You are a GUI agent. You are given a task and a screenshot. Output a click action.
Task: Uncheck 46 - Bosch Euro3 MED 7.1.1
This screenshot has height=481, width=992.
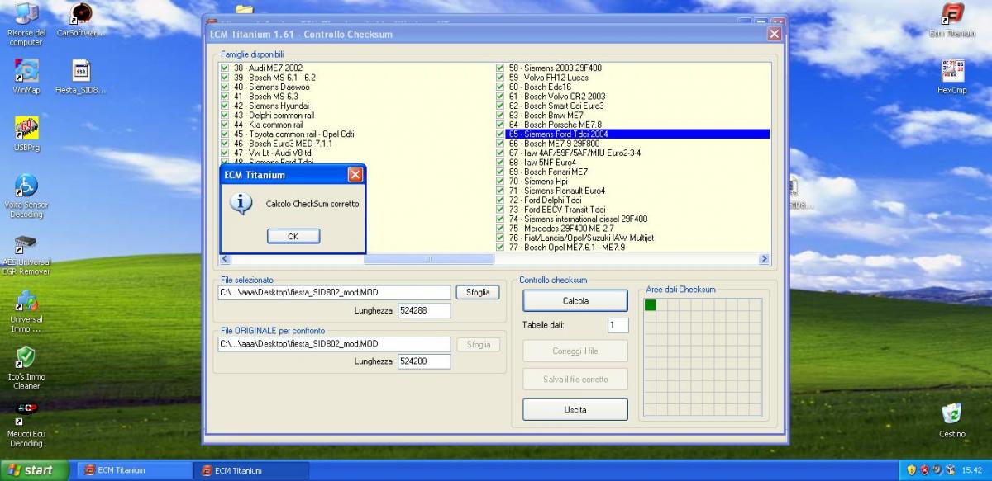point(225,144)
